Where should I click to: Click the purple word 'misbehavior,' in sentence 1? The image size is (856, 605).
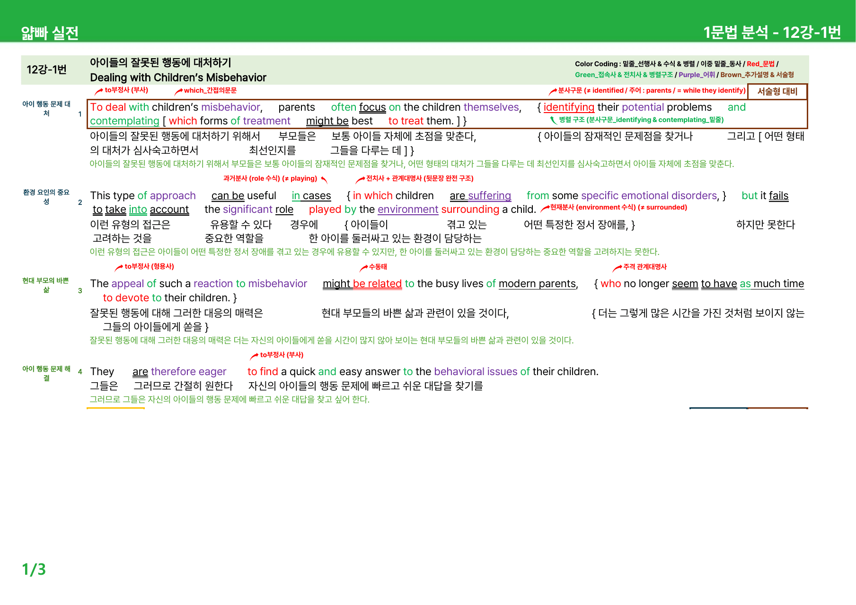232,107
